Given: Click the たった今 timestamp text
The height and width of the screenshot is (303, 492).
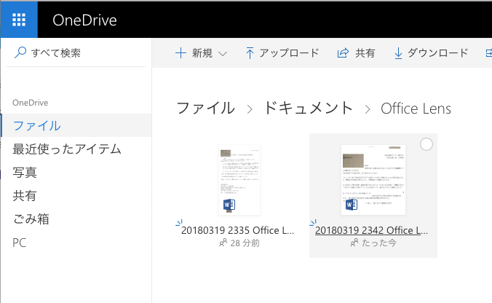Looking at the screenshot, I should point(379,243).
